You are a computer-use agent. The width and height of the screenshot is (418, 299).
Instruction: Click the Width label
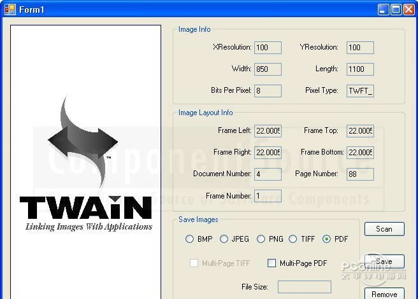point(241,69)
